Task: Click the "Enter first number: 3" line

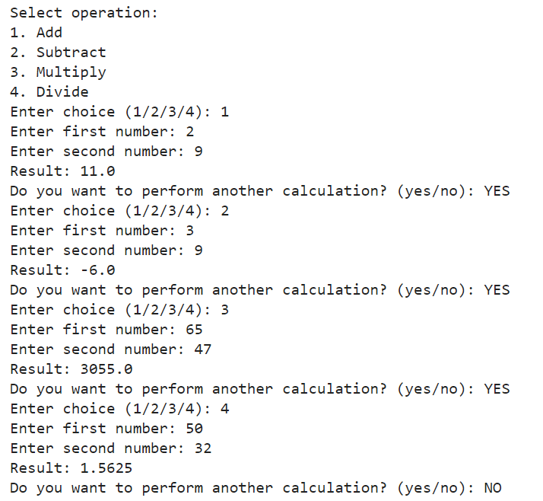Action: (x=102, y=231)
